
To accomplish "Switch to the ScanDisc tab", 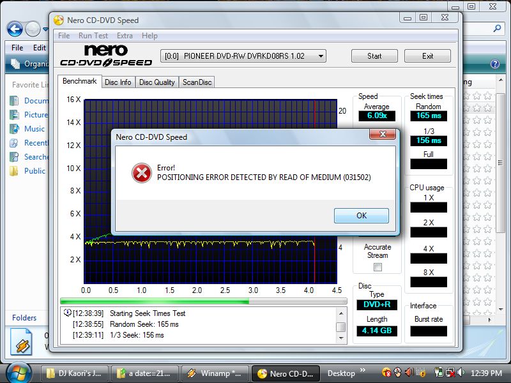I will pos(197,82).
